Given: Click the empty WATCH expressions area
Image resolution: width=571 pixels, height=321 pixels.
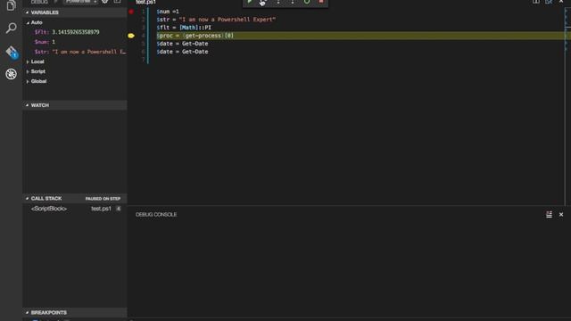Looking at the screenshot, I should click(75, 151).
